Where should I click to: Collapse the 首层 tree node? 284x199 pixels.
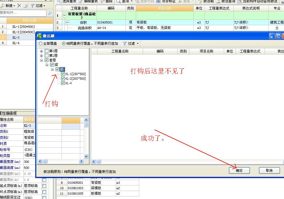click(x=41, y=60)
